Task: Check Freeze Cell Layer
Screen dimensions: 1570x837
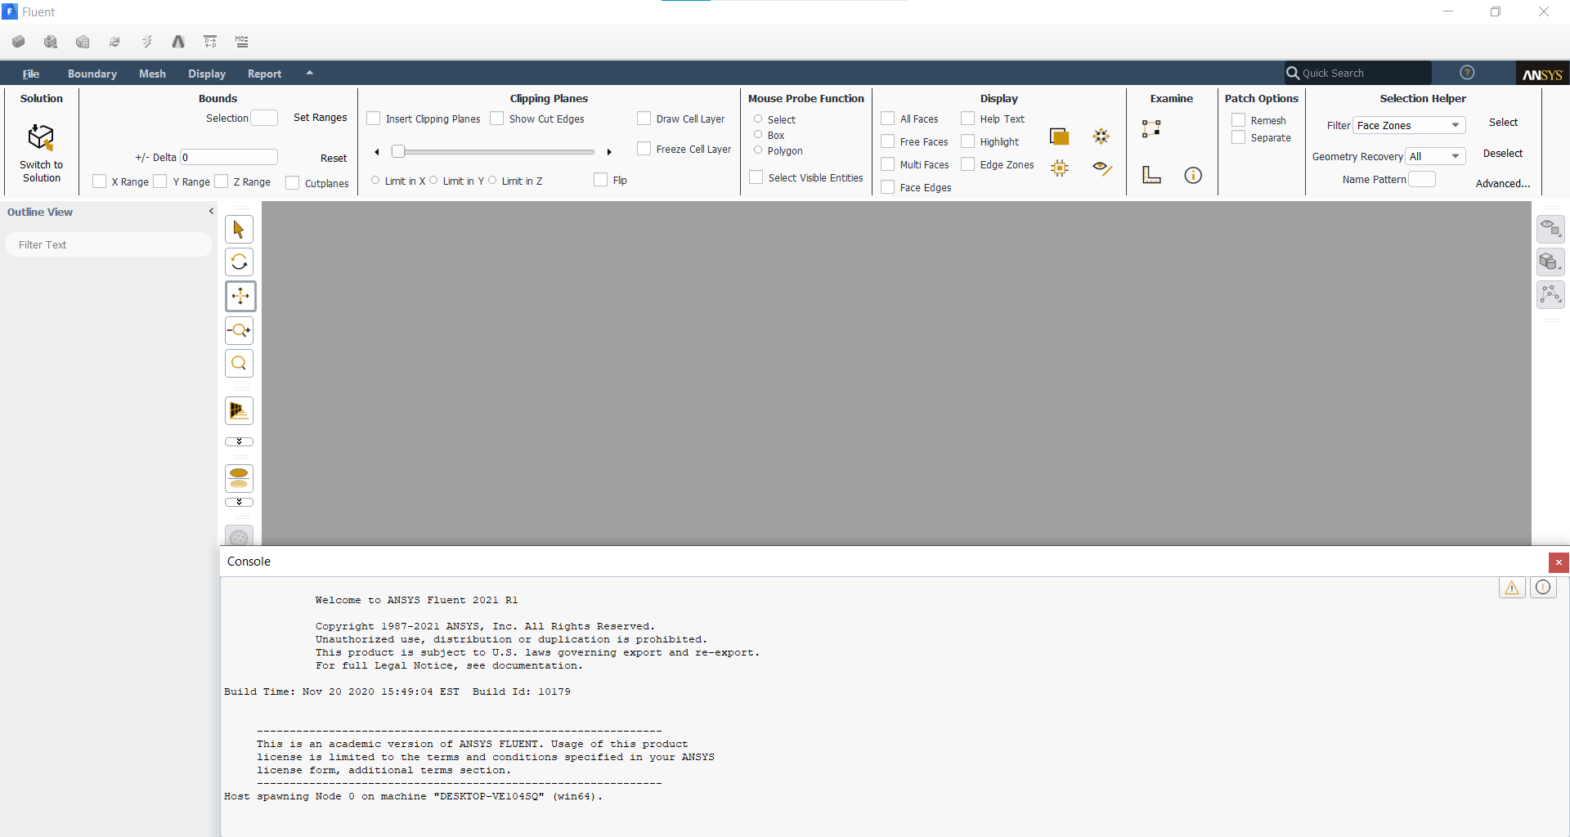Action: [644, 149]
